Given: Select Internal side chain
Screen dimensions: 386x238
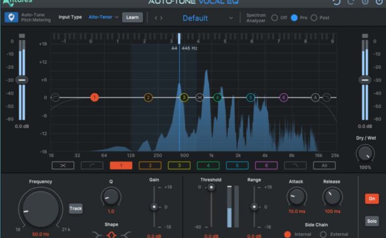Looking at the screenshot, I should (287, 234).
